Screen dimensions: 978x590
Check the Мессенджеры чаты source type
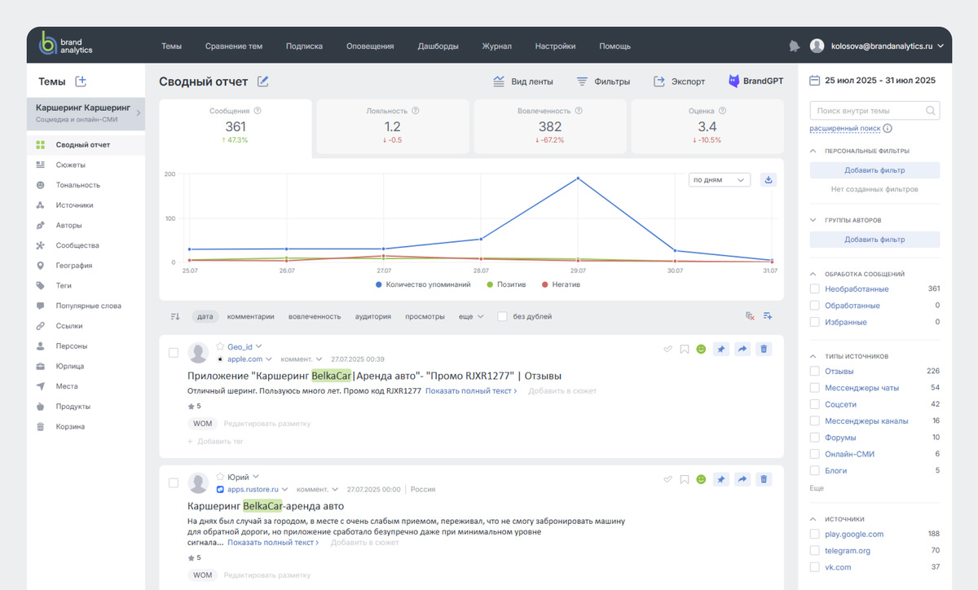(815, 388)
